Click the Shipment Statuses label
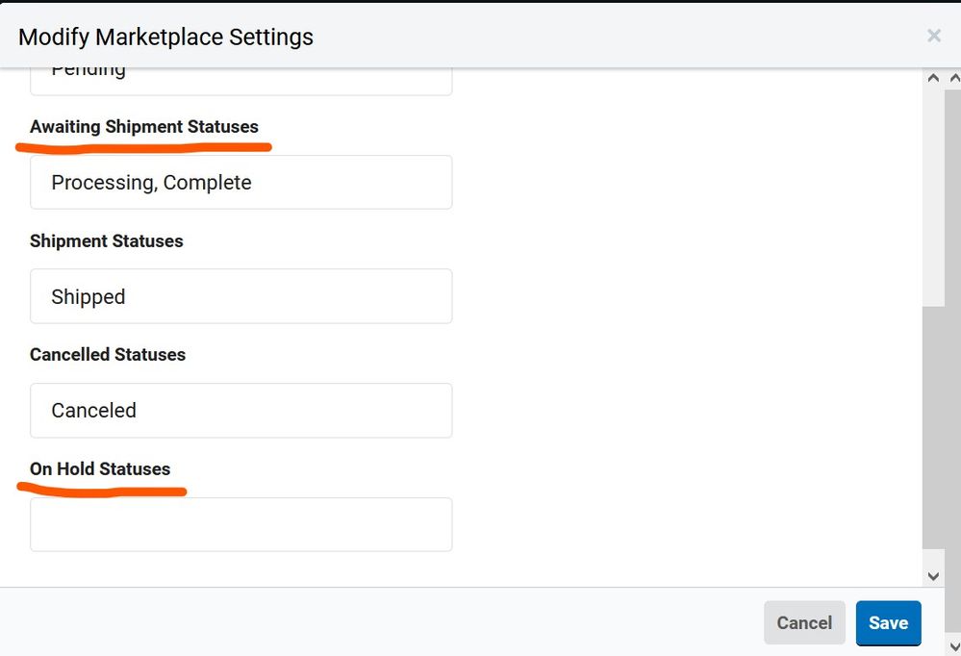The width and height of the screenshot is (961, 656). [x=106, y=240]
